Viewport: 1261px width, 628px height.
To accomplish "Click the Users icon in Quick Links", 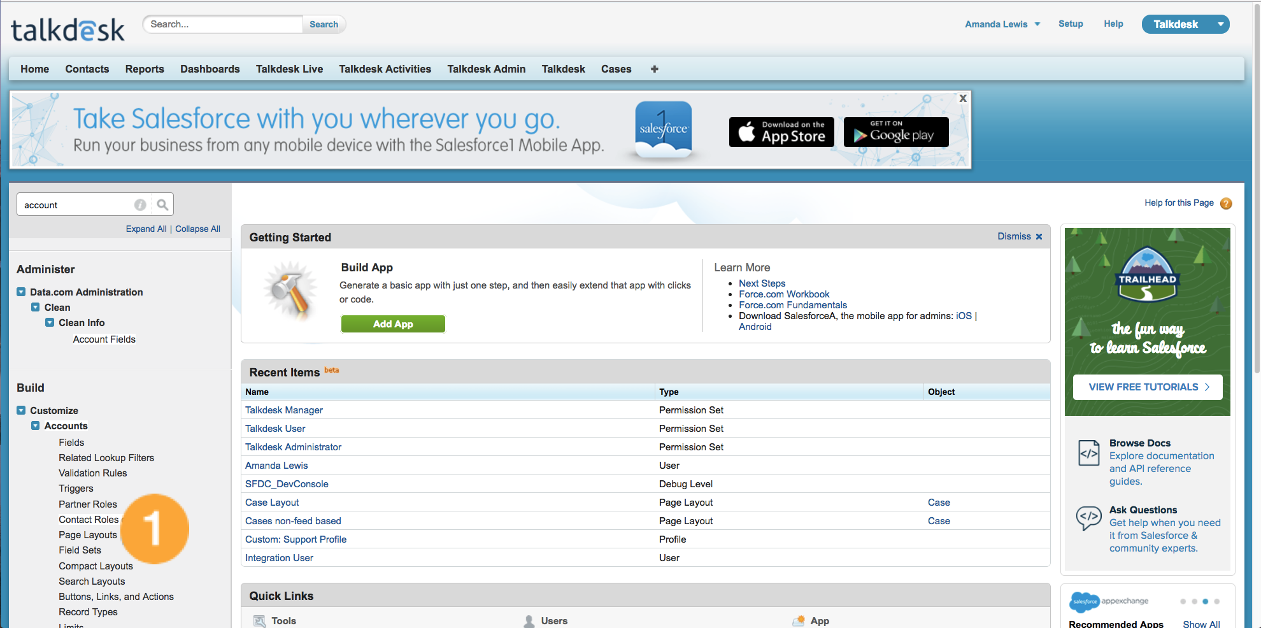I will 529,621.
